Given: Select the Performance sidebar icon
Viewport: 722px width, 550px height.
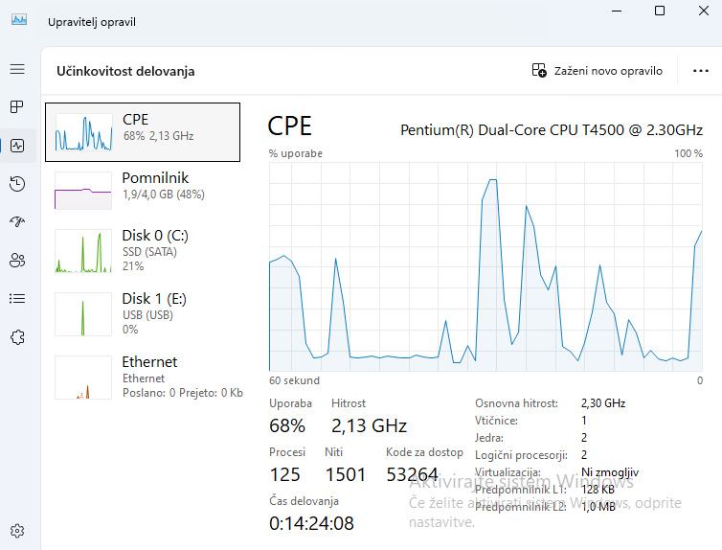Looking at the screenshot, I should [x=17, y=146].
